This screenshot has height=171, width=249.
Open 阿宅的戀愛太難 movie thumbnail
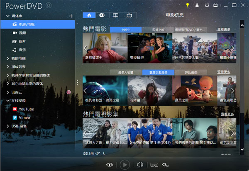point(195,48)
